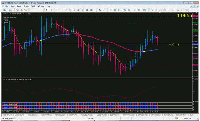Click the Default profile status bar entry
The height and width of the screenshot is (121, 200).
[91, 118]
